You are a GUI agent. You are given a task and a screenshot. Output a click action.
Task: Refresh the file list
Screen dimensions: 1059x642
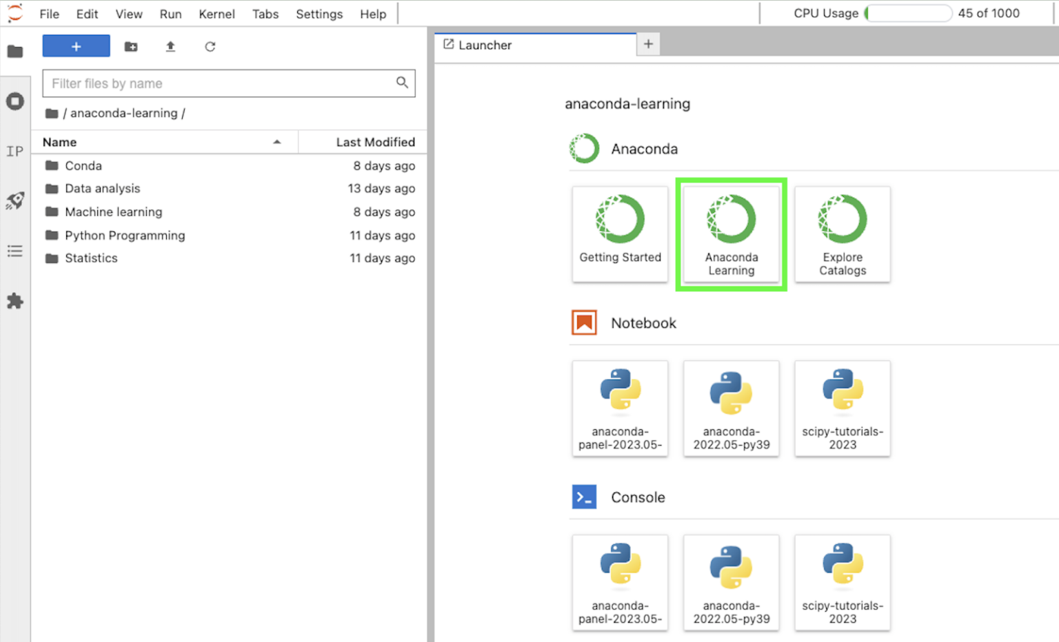(210, 46)
